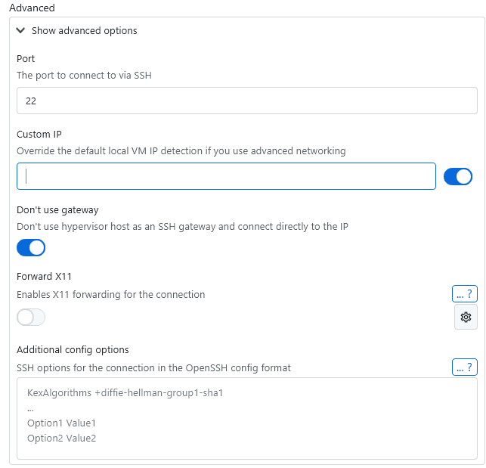Click the Advanced section heading
This screenshot has width=486, height=468.
[33, 8]
